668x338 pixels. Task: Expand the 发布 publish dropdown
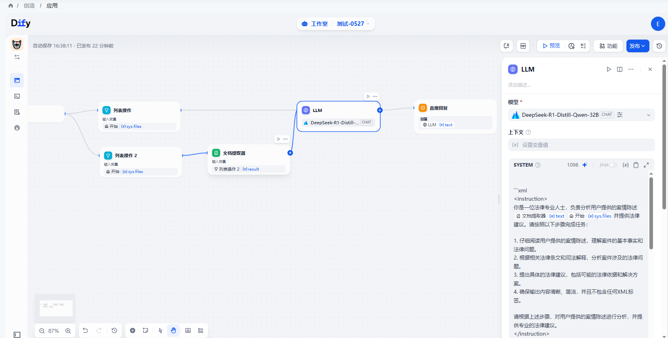point(638,46)
